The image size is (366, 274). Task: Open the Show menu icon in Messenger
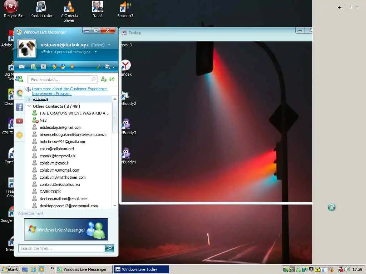click(x=107, y=67)
